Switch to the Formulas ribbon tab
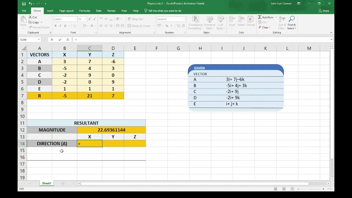 tap(85, 11)
